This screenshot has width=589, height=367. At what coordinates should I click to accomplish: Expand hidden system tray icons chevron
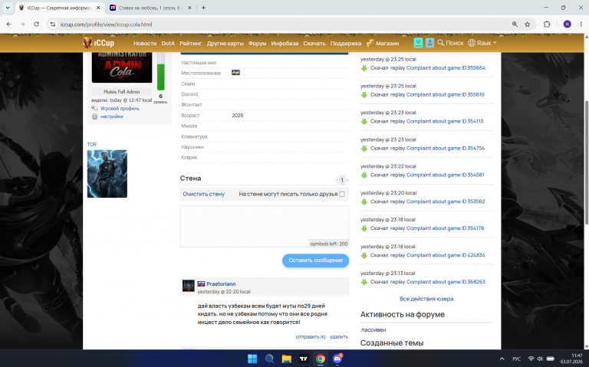[502, 359]
